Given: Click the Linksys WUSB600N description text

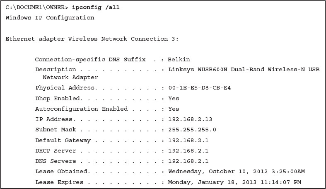Looking at the screenshot, I should [244, 70].
